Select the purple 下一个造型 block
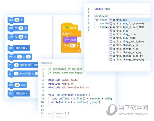The width and height of the screenshot is (154, 121). tap(70, 40)
